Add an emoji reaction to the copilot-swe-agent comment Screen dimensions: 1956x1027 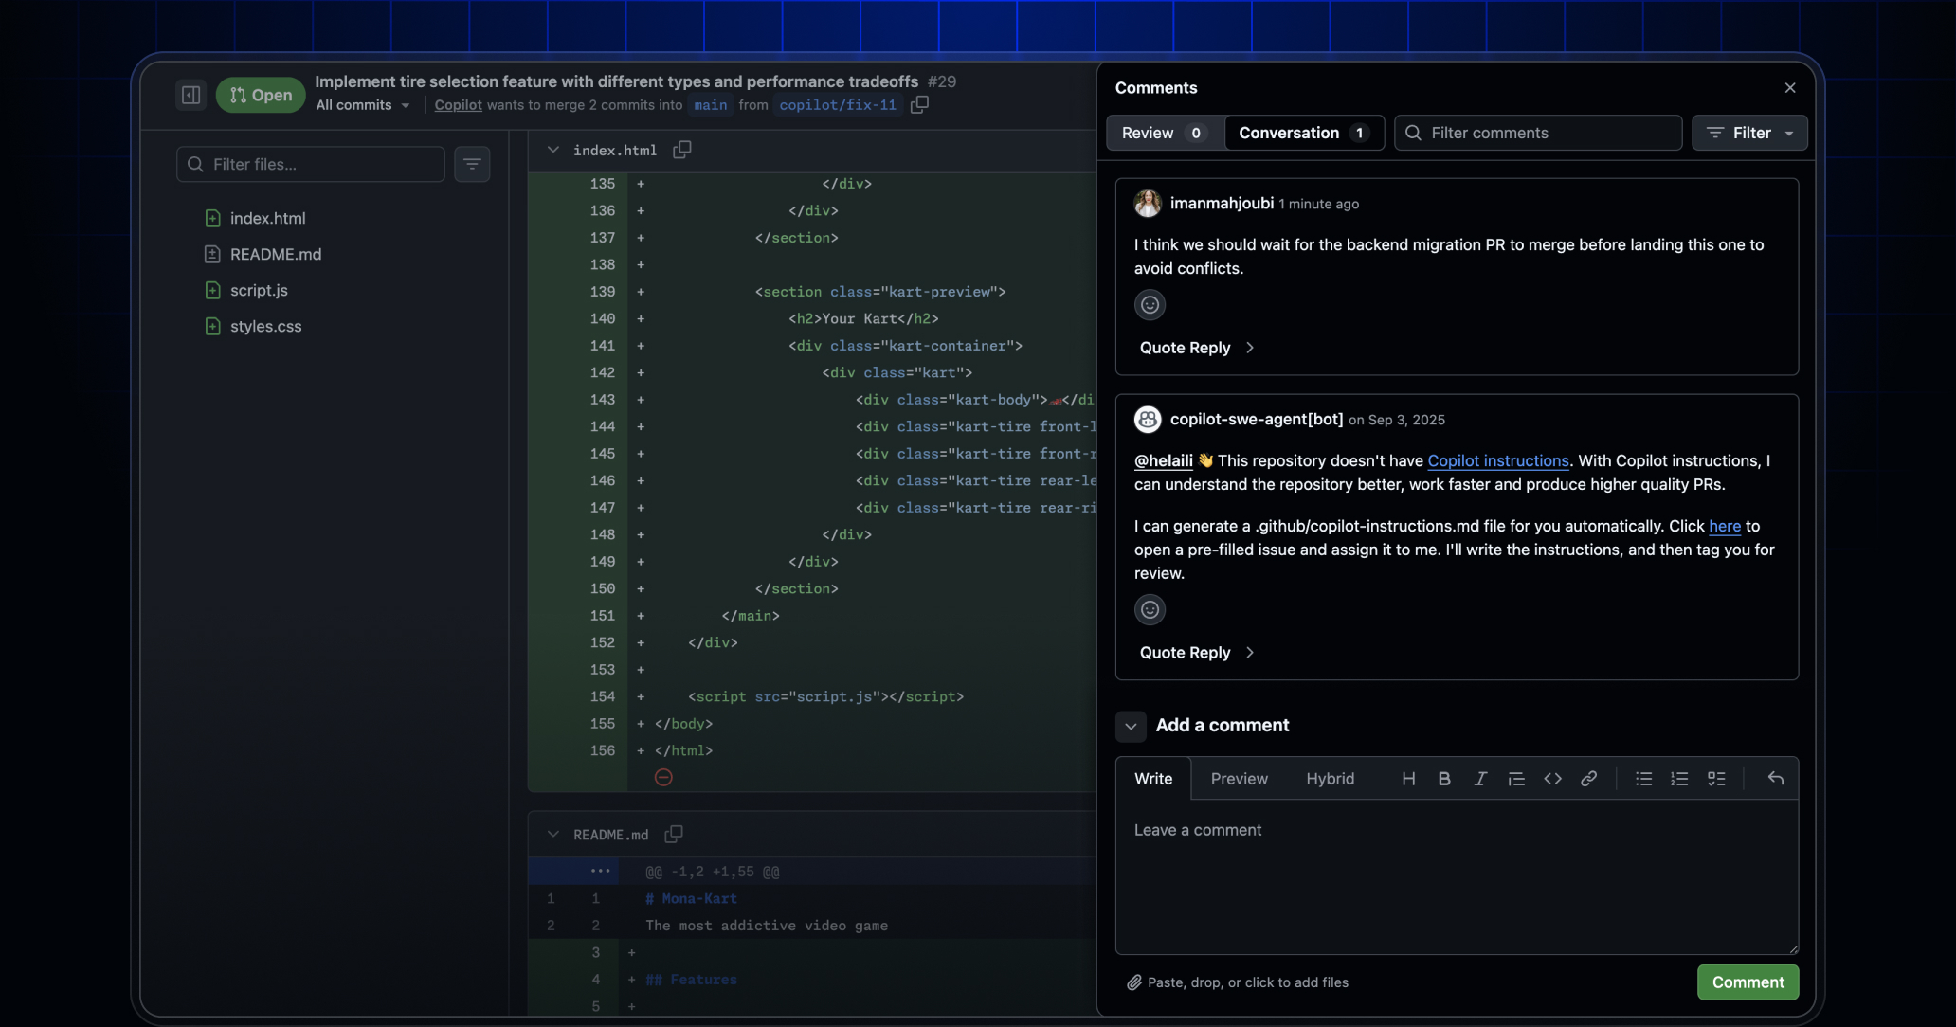(x=1150, y=609)
